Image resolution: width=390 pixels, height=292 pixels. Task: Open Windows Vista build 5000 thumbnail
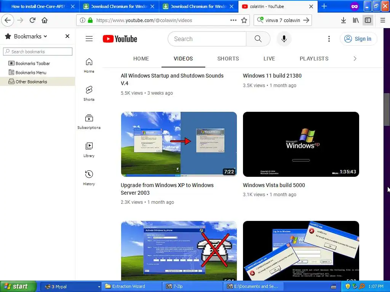coord(301,144)
